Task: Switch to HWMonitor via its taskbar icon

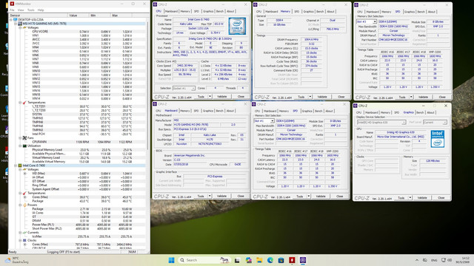Action: click(x=292, y=260)
